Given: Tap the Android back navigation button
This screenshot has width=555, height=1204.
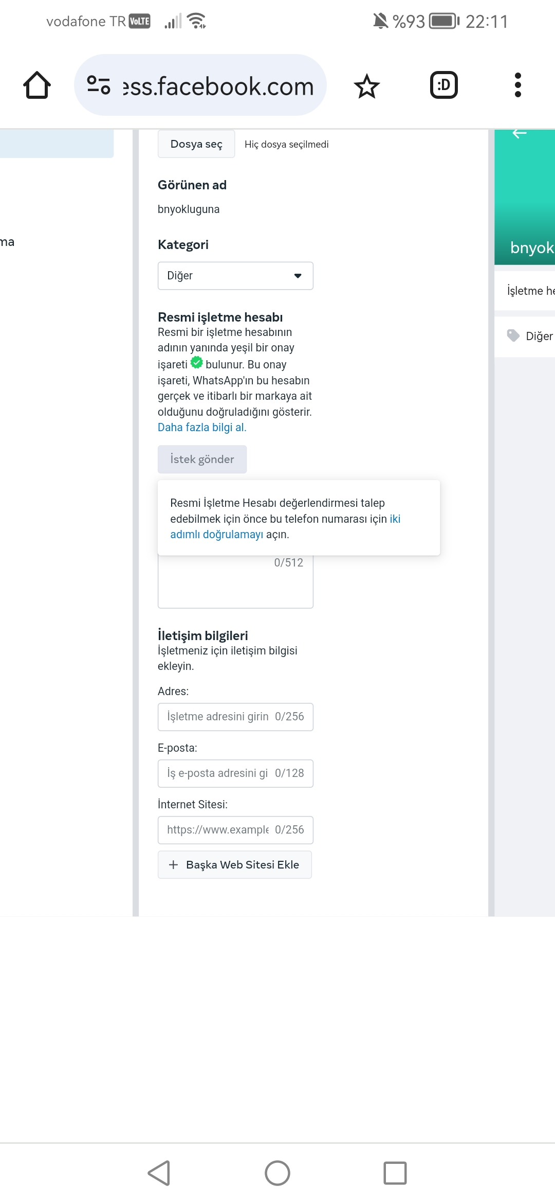Looking at the screenshot, I should coord(159,1173).
